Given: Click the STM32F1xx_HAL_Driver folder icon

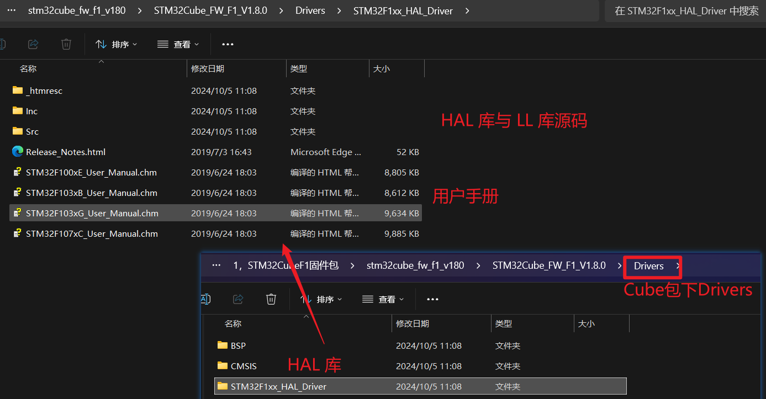Looking at the screenshot, I should (x=223, y=386).
